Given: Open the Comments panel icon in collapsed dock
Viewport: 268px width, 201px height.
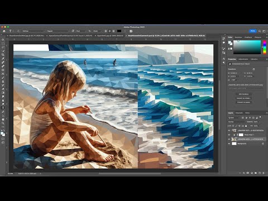Looking at the screenshot, I should click(x=224, y=43).
